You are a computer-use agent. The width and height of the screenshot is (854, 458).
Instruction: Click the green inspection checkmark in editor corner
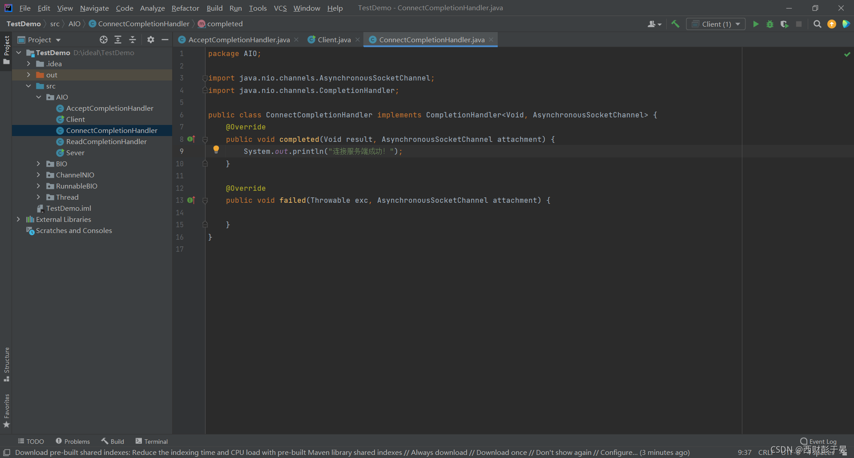847,54
